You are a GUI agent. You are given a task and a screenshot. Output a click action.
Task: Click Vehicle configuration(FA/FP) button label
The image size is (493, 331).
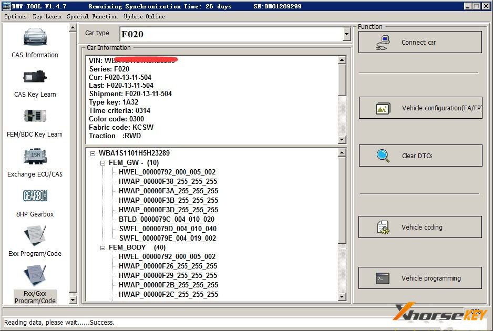pos(441,108)
